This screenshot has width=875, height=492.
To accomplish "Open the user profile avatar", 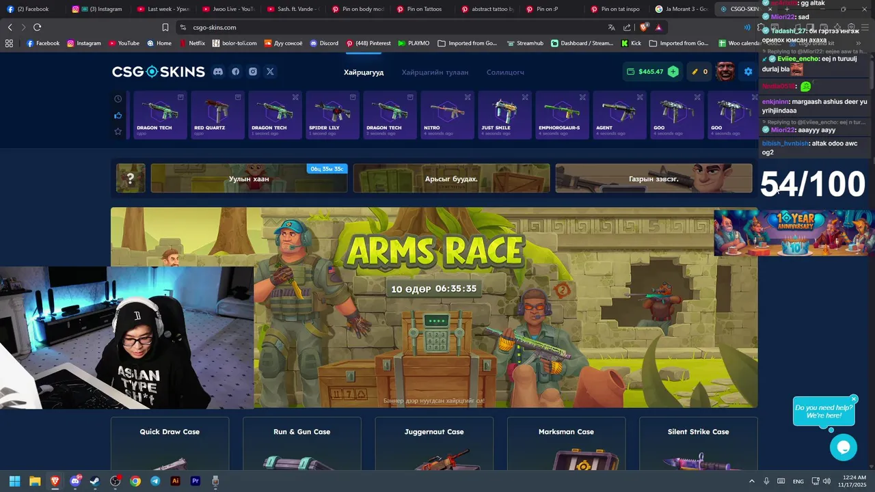I will [725, 71].
